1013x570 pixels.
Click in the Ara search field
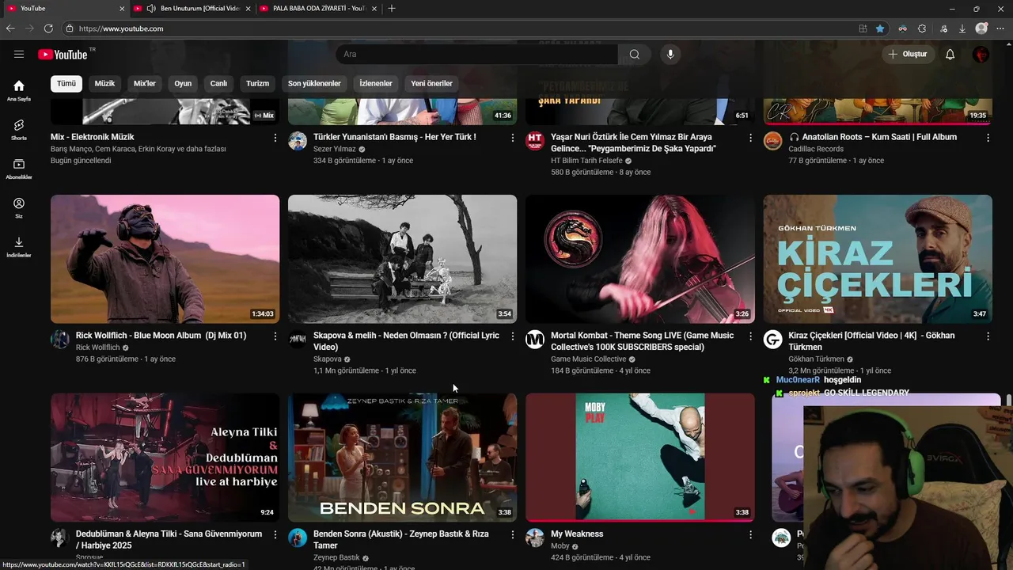pyautogui.click(x=476, y=54)
